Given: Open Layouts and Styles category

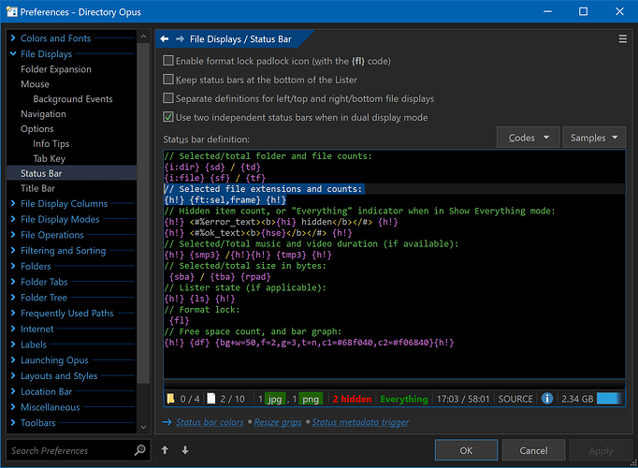Looking at the screenshot, I should 59,375.
